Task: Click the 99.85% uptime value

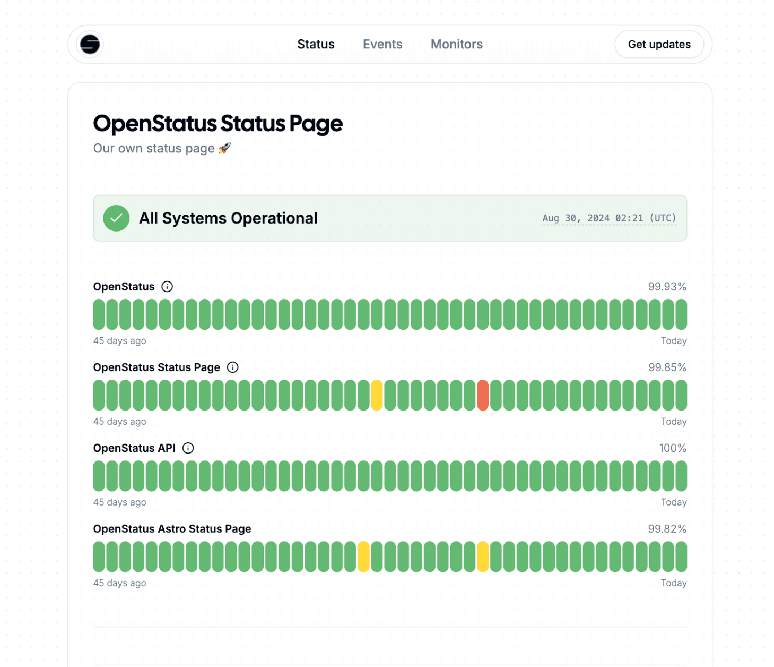Action: [x=667, y=367]
